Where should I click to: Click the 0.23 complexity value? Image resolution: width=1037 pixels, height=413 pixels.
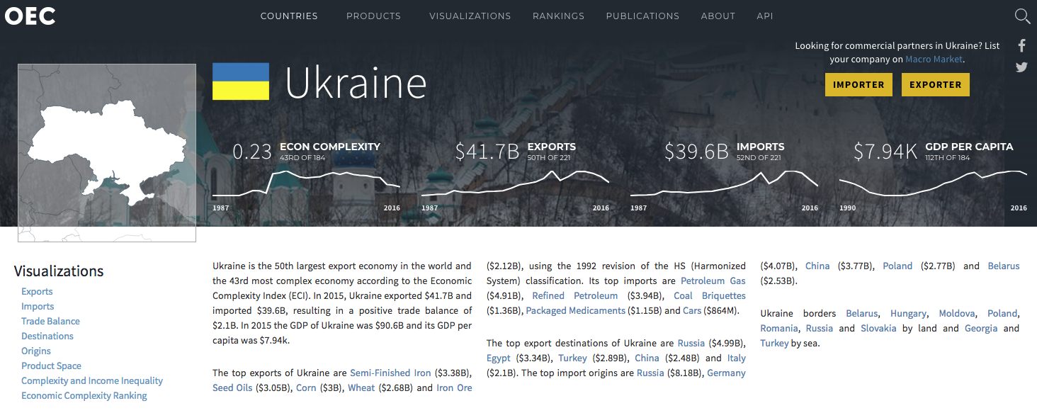[252, 152]
